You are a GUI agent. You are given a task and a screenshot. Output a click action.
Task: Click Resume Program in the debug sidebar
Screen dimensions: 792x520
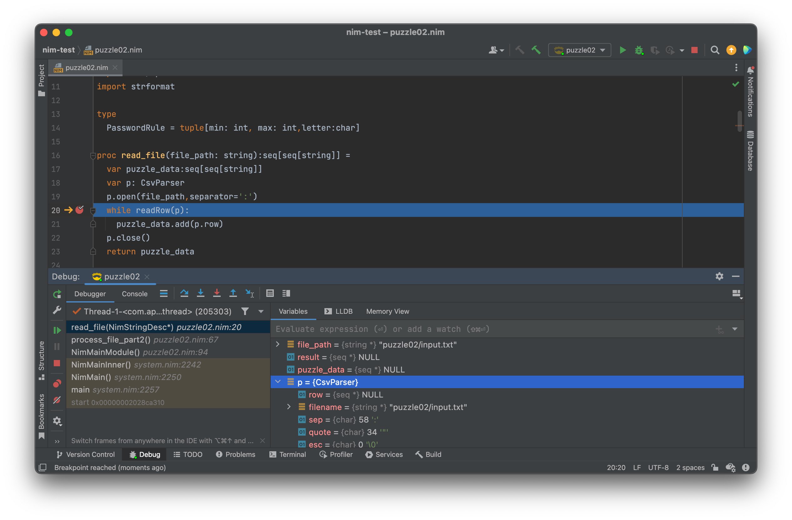pyautogui.click(x=57, y=330)
